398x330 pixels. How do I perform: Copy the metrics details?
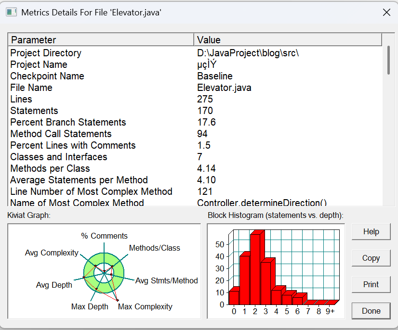tap(371, 258)
